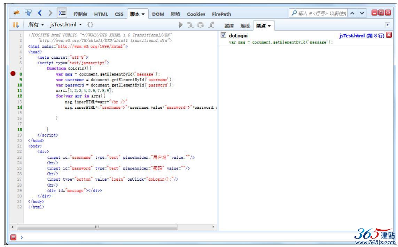Click the red command line icon at bottom
Viewport: 398px width, 247px height.
pos(14,237)
